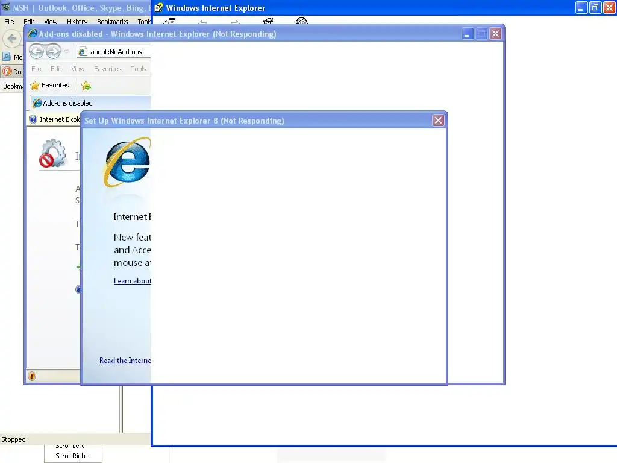This screenshot has height=463, width=617.
Task: Click page icon left of about:NoAdd-ons address
Action: [x=82, y=52]
